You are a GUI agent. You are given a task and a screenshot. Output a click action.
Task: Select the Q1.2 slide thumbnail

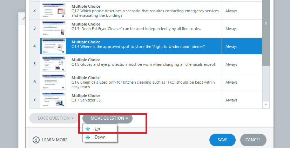pos(54,11)
